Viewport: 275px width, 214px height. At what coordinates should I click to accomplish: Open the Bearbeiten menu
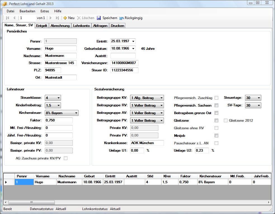[x=27, y=11]
